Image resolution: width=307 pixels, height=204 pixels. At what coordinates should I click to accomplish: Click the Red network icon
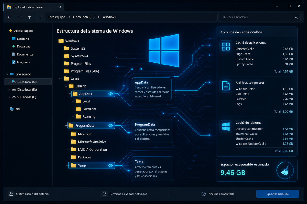[12, 109]
